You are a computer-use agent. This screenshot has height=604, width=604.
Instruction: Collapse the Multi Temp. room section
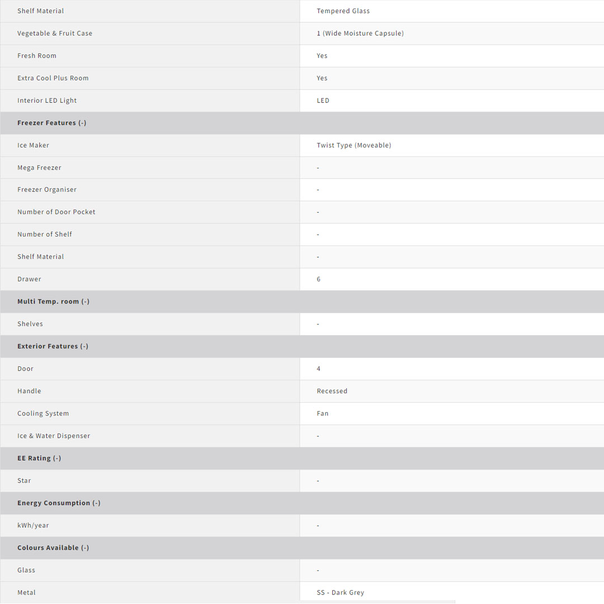pos(85,302)
